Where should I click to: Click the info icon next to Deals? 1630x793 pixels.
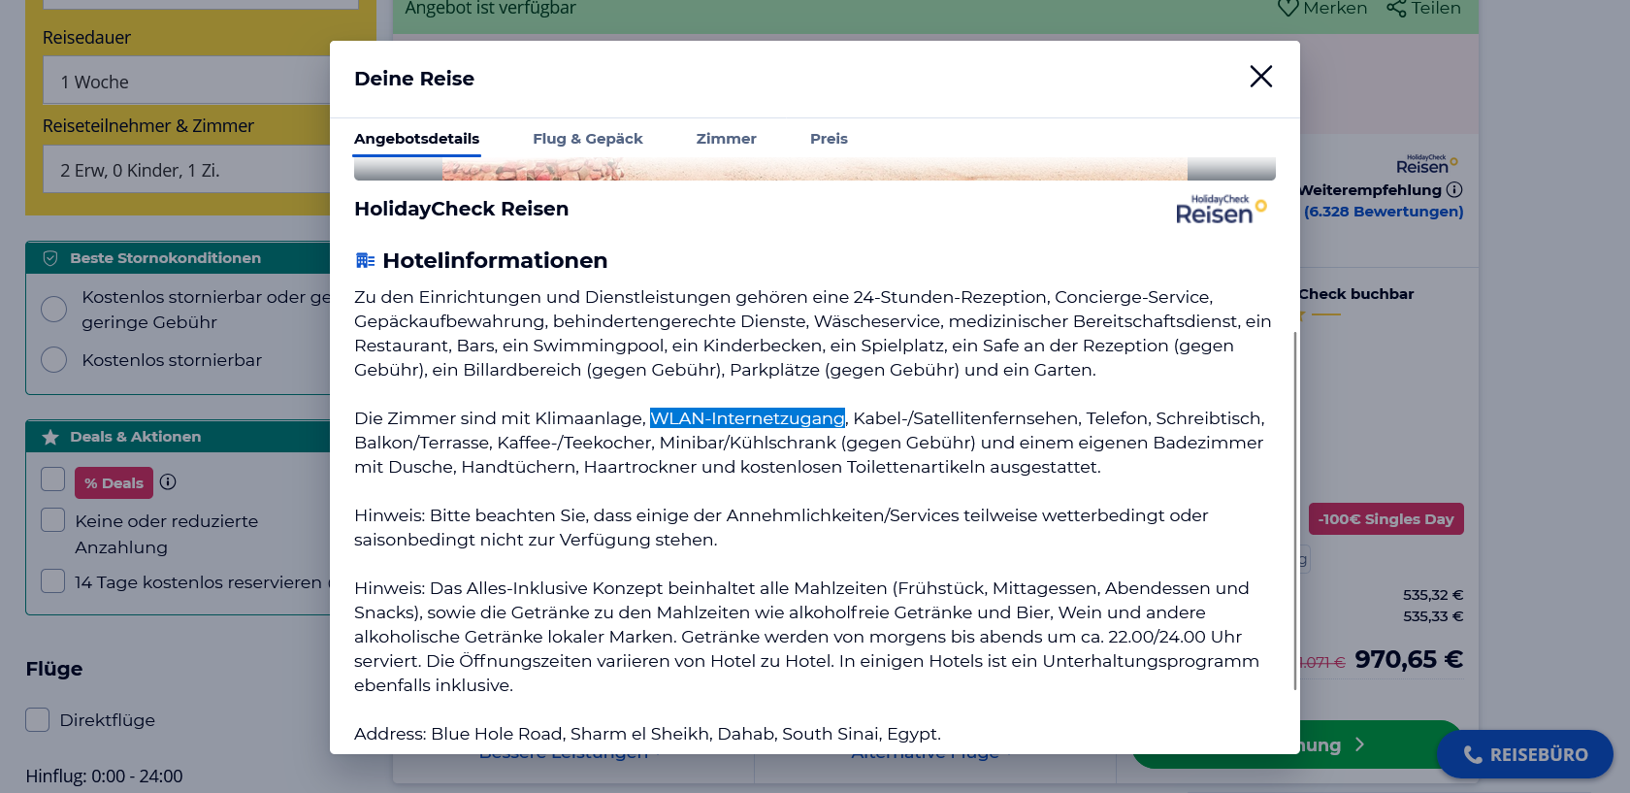[168, 482]
